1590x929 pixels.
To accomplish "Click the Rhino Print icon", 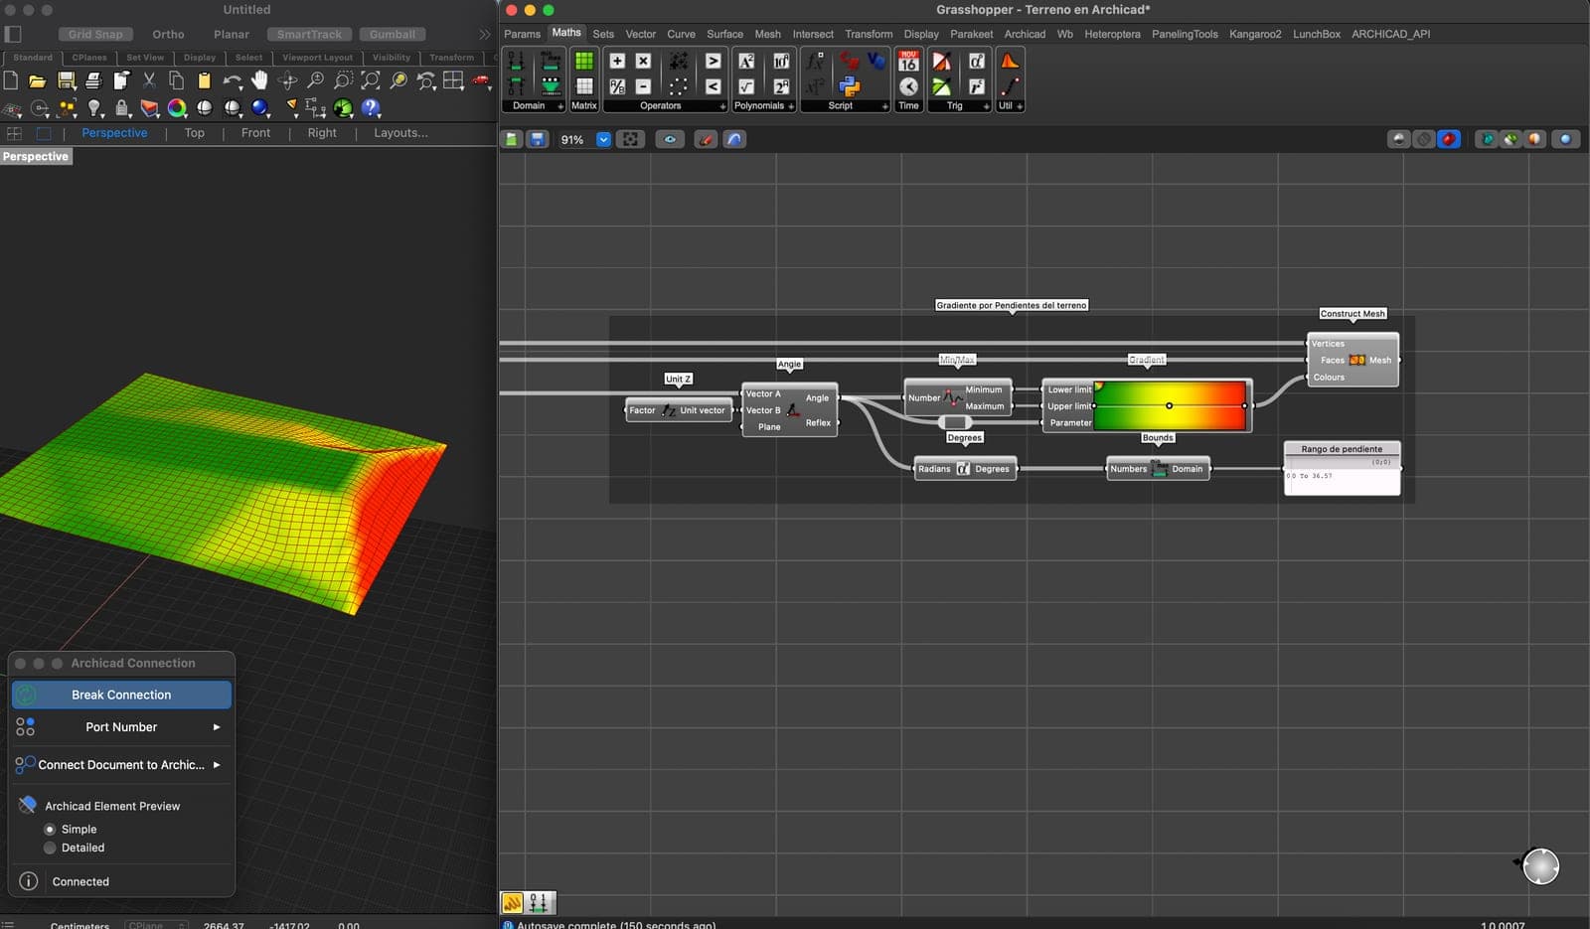I will point(93,80).
